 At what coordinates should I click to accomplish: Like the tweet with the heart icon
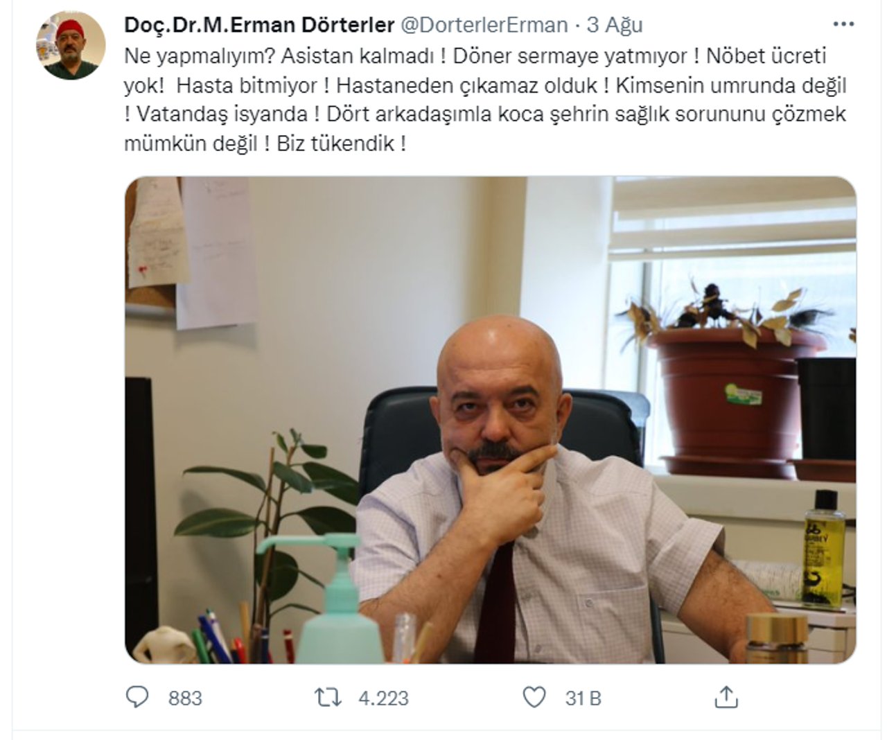534,697
